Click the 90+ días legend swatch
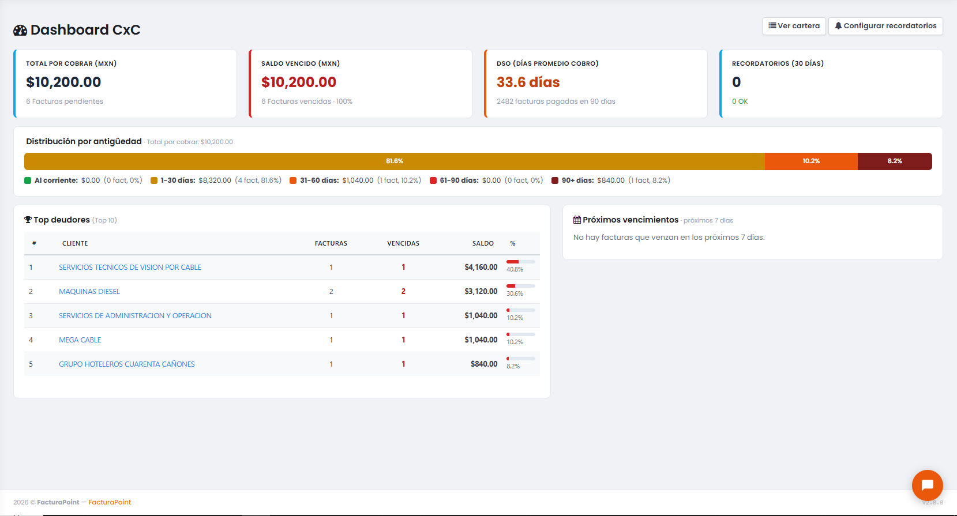This screenshot has width=957, height=516. coord(555,180)
